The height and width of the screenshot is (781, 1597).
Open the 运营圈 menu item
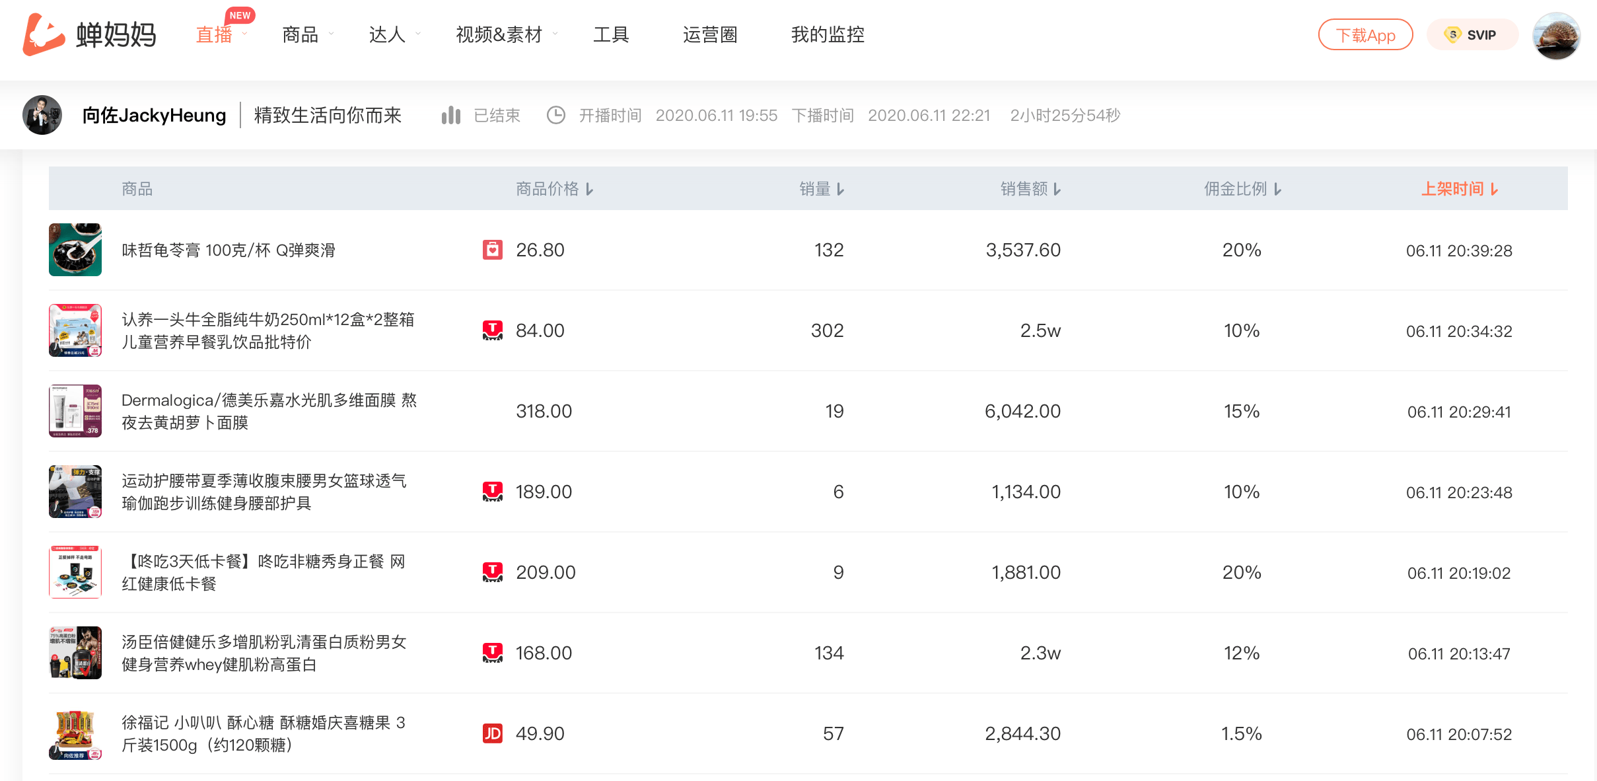[710, 34]
